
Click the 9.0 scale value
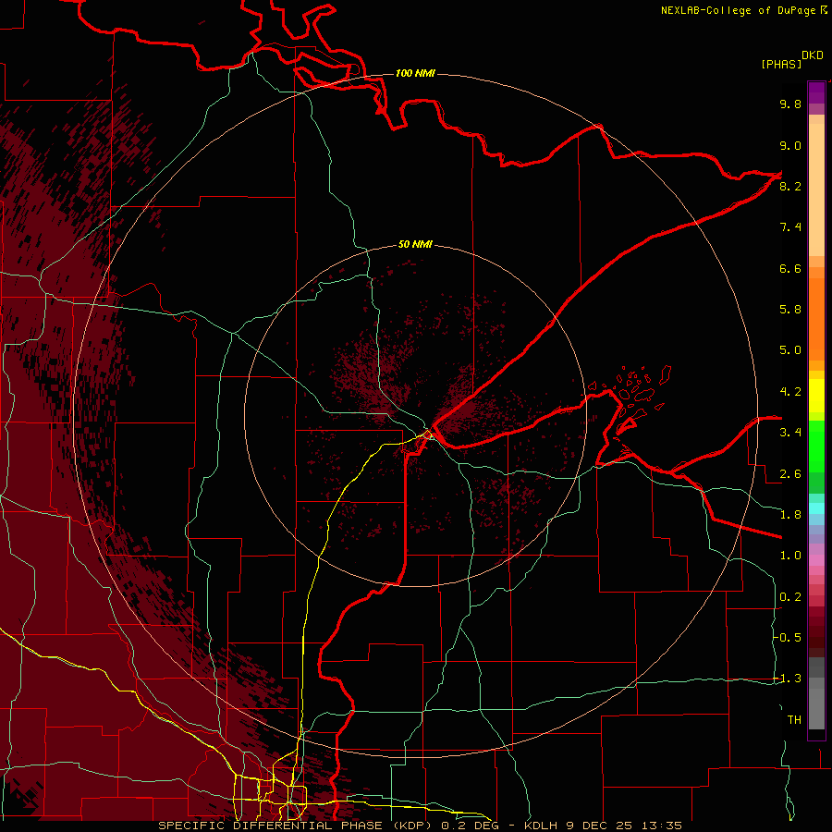point(790,145)
